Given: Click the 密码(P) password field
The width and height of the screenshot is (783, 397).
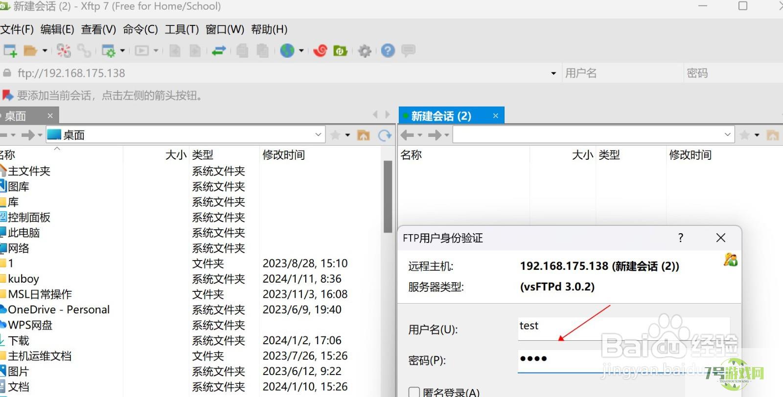Looking at the screenshot, I should click(624, 360).
